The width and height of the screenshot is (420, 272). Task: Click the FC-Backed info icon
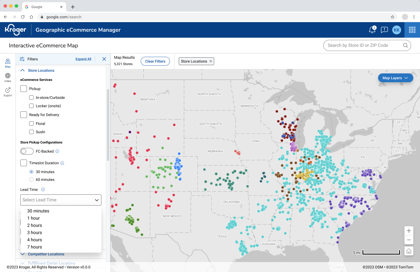click(57, 151)
